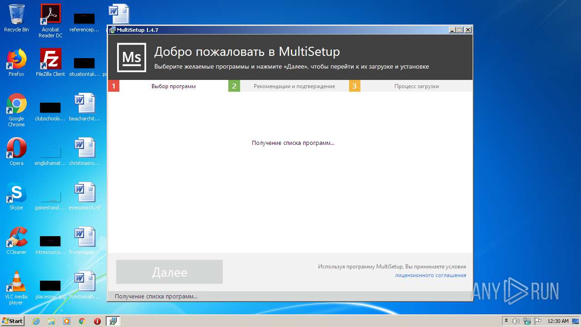Open frommagazi... Word document
This screenshot has height=327, width=581.
coord(84,241)
